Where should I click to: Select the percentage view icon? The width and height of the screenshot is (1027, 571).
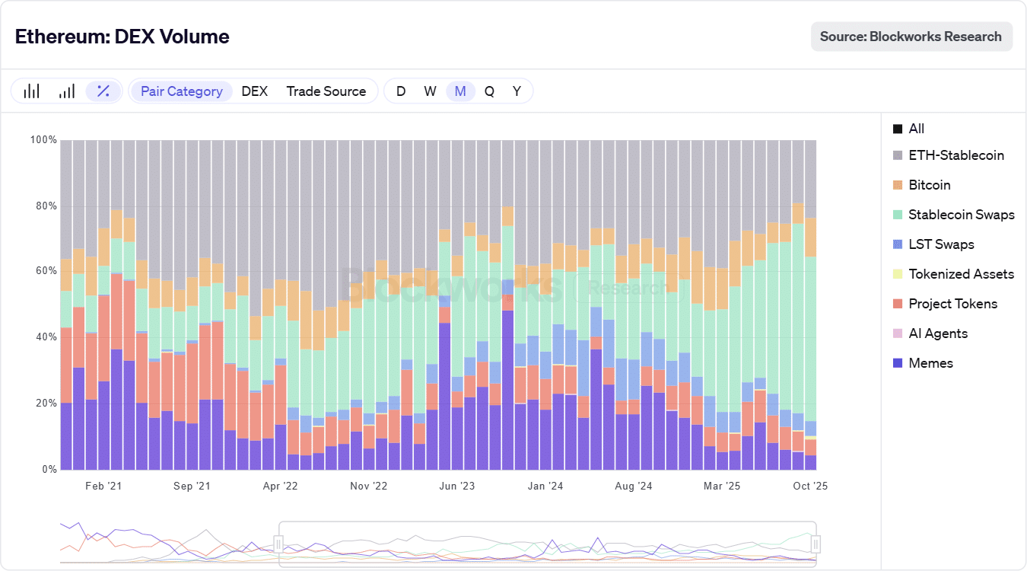[x=103, y=91]
